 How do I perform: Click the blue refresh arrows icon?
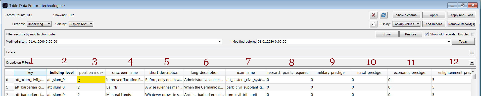coord(383,15)
